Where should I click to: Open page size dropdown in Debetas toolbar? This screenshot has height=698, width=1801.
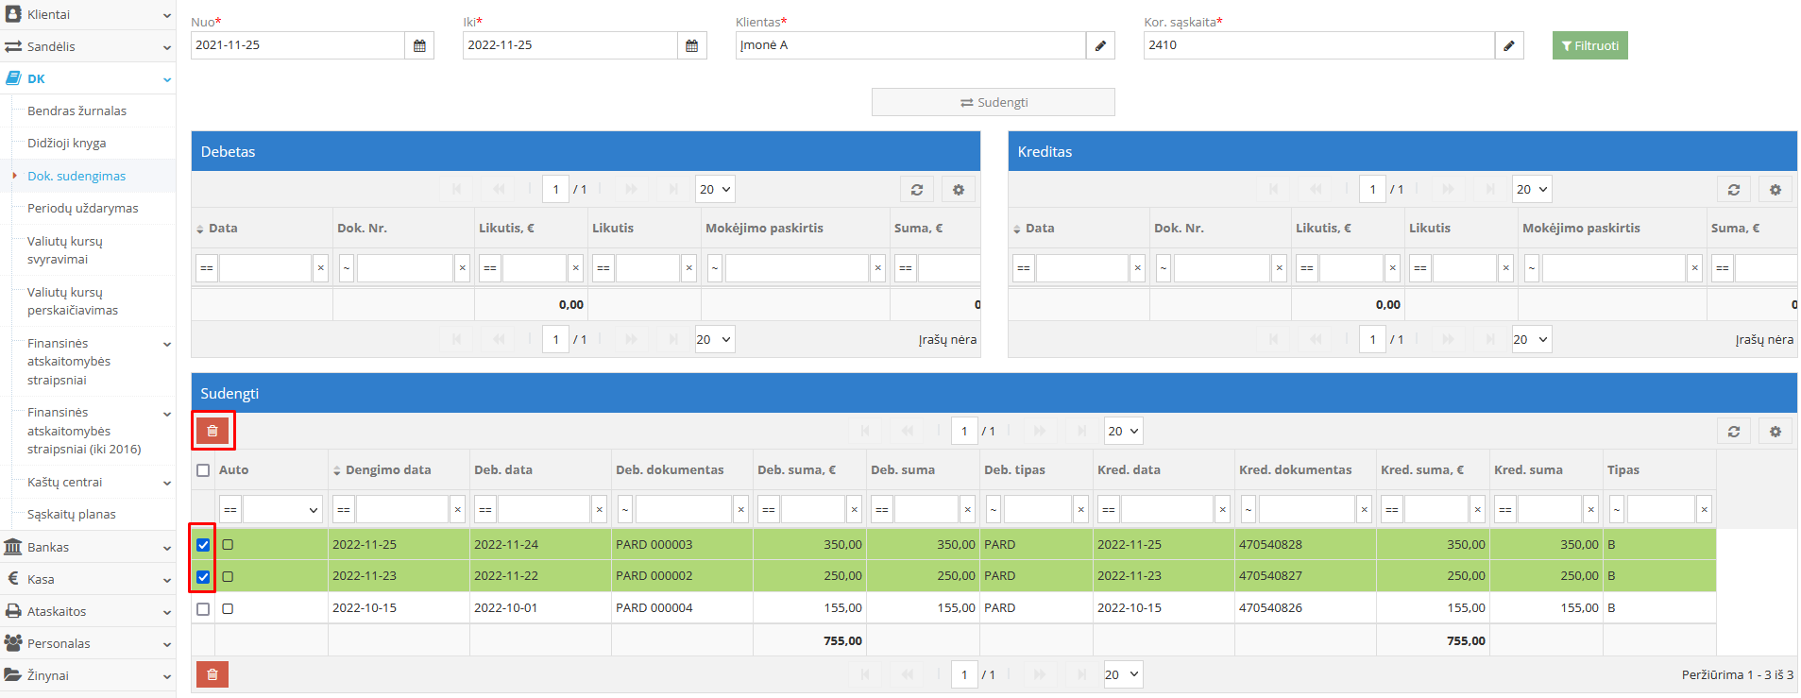tap(715, 190)
